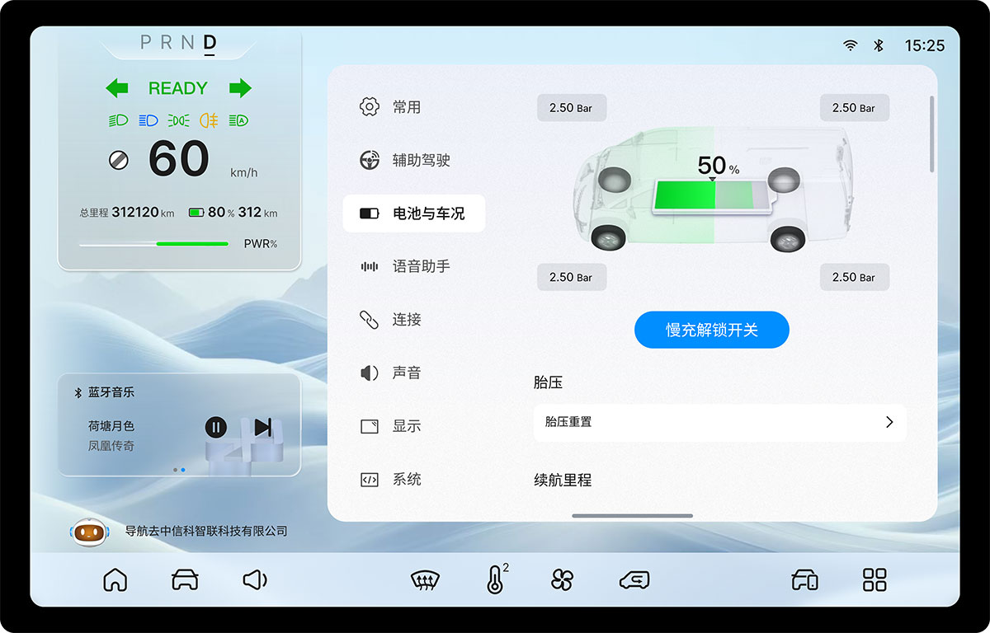Select the Home icon in the dock
The image size is (990, 633).
coord(115,579)
